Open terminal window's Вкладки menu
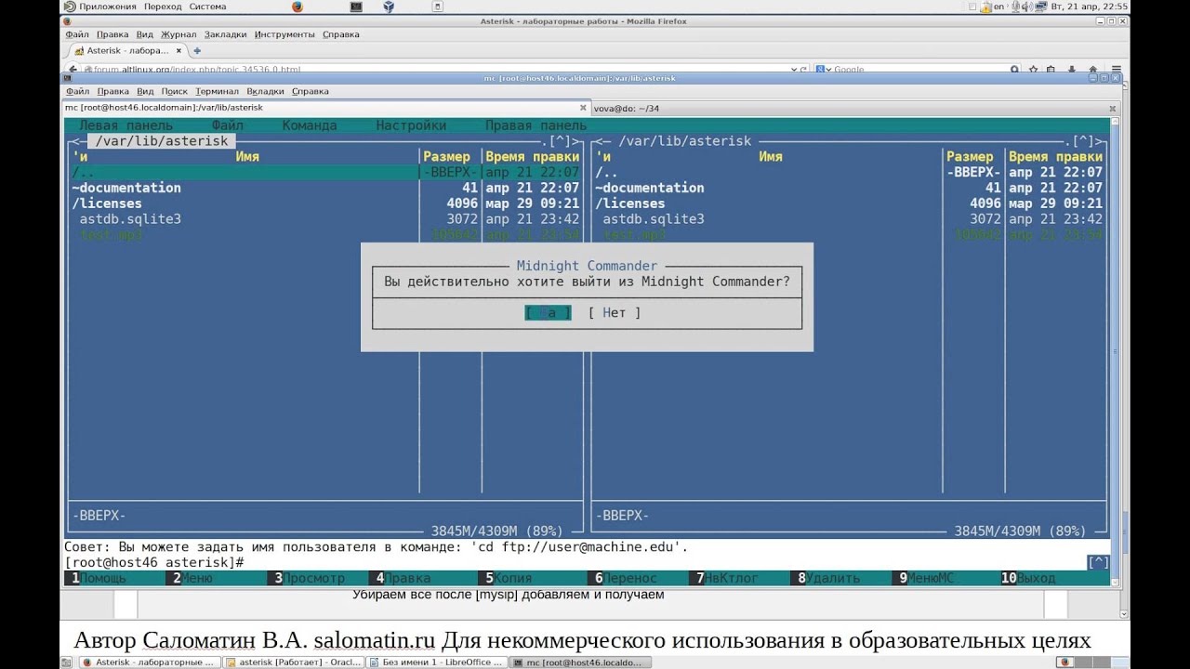 point(266,91)
